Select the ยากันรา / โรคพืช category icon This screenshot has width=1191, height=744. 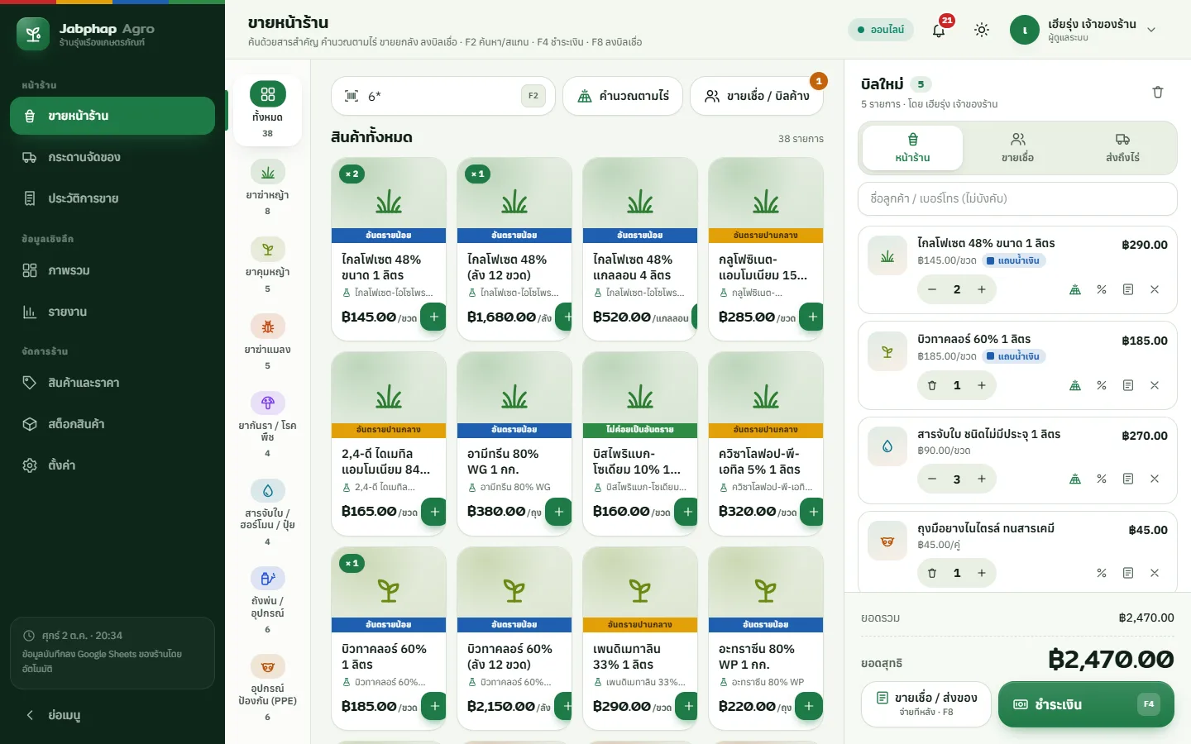[x=267, y=403]
